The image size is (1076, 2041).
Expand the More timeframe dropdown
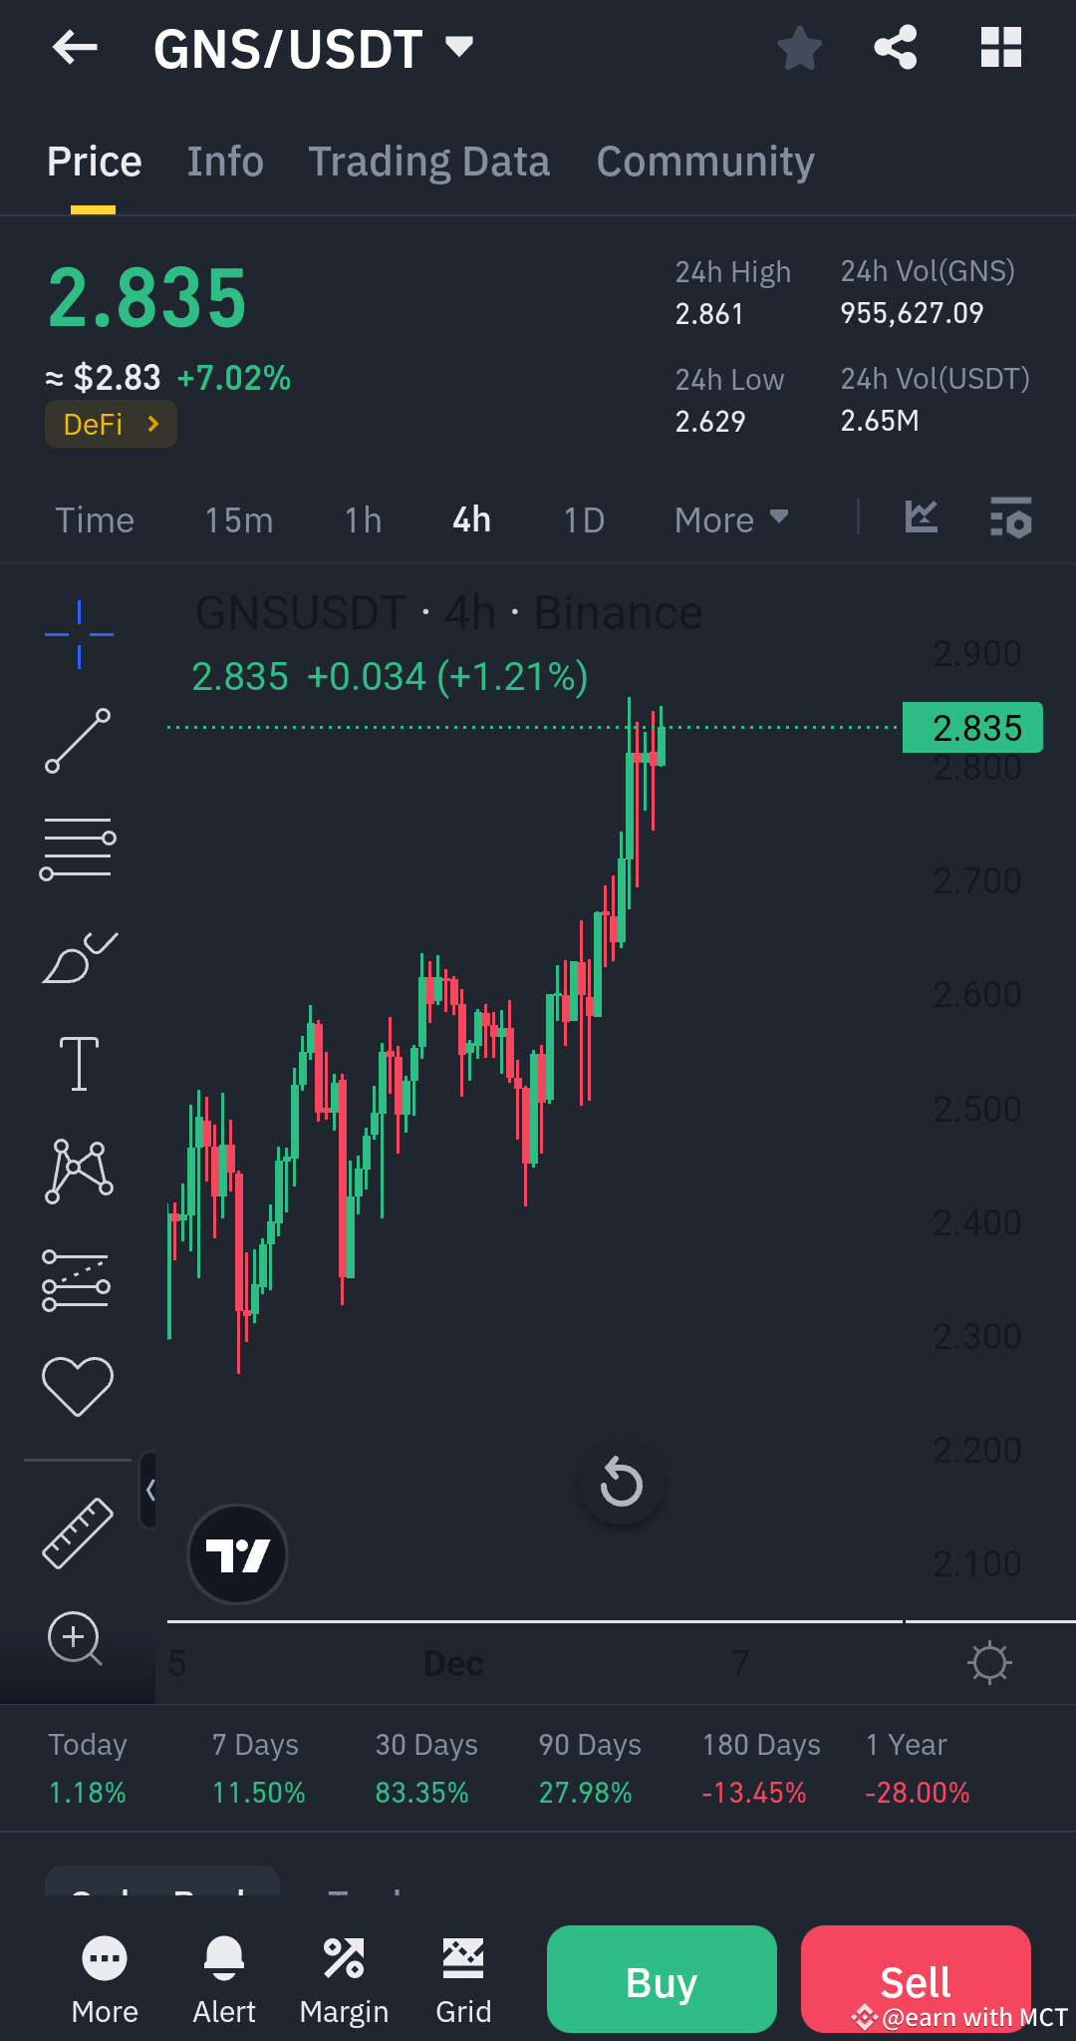[x=730, y=518]
